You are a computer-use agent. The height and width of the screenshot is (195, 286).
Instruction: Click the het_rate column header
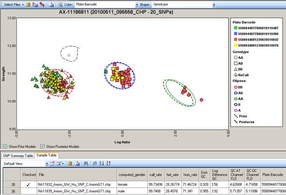173,174
